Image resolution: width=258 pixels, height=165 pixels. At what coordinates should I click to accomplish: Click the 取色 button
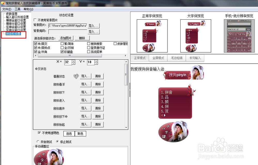tap(80, 134)
